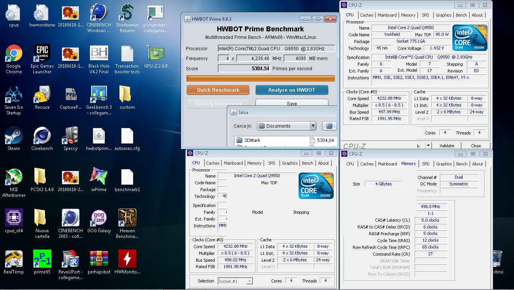Image resolution: width=514 pixels, height=290 pixels.
Task: Open Bench tab in CPU-Z window with Validate
Action: (x=461, y=15)
